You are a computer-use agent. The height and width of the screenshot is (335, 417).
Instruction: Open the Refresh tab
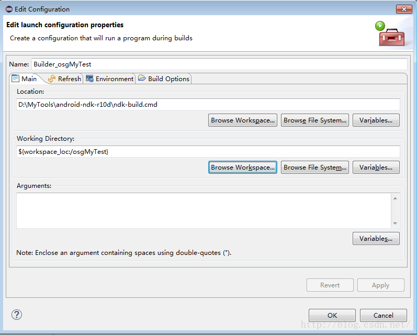[x=64, y=79]
